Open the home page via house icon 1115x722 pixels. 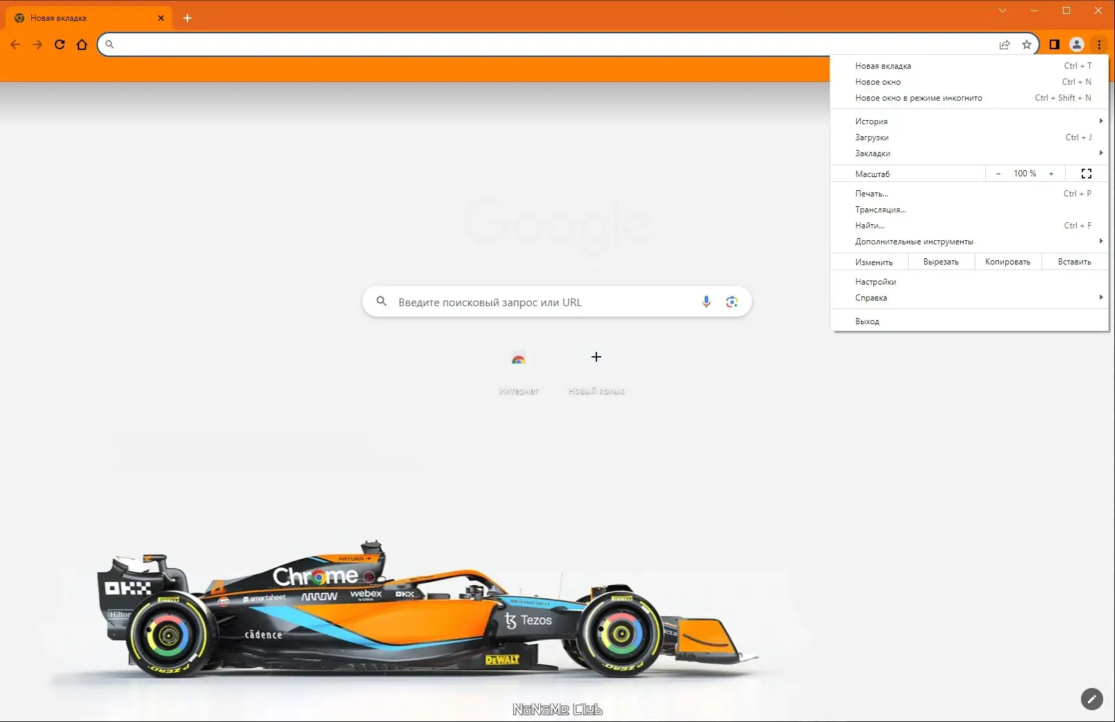(x=82, y=44)
